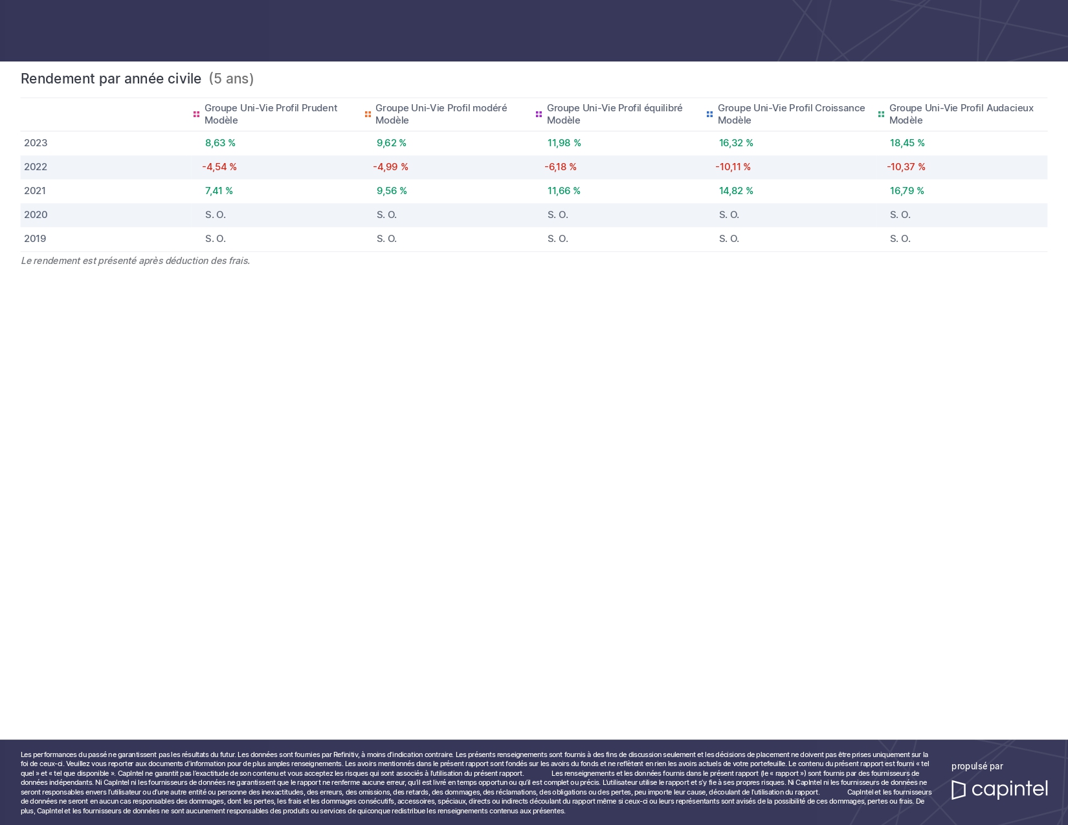
Task: Select the 'Groupe Uni-Vie Profil Croissance Modèle' header
Action: [x=791, y=114]
